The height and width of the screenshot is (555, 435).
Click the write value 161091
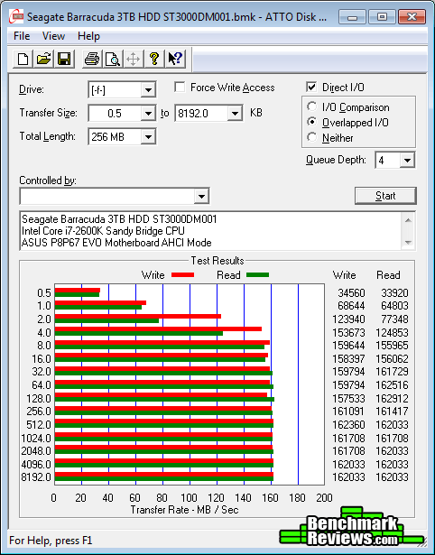pyautogui.click(x=348, y=412)
